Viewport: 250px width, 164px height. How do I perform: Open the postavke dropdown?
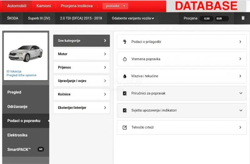pyautogui.click(x=115, y=6)
